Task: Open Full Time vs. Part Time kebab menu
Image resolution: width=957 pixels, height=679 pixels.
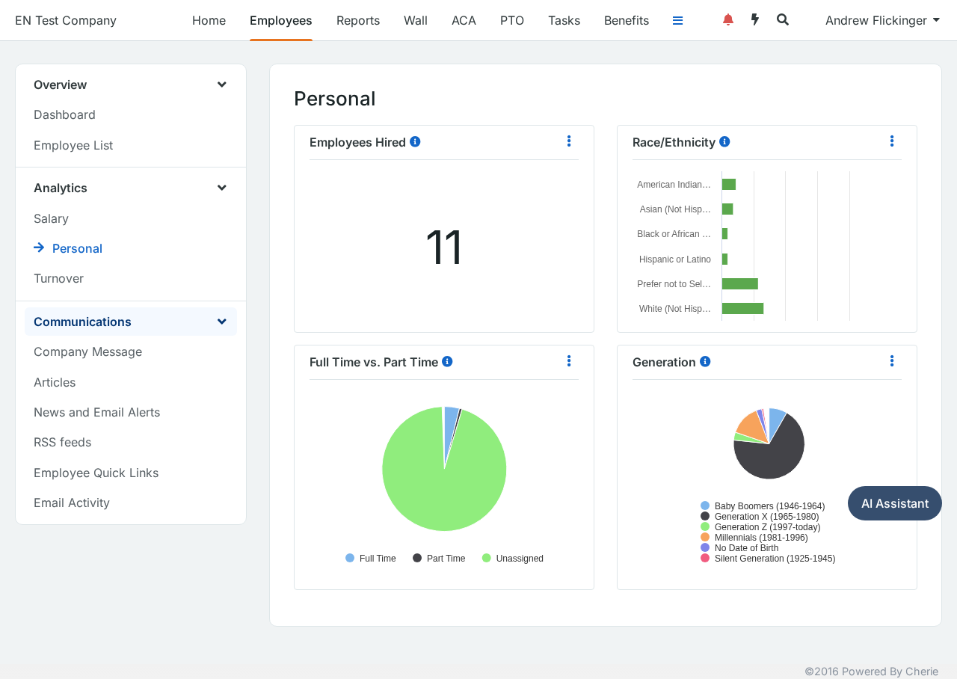Action: click(569, 360)
